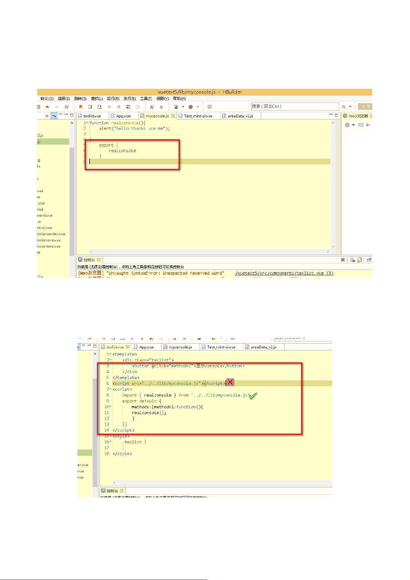
Task: Open dropdown arrow beside the green run icon
Action: tap(183, 107)
